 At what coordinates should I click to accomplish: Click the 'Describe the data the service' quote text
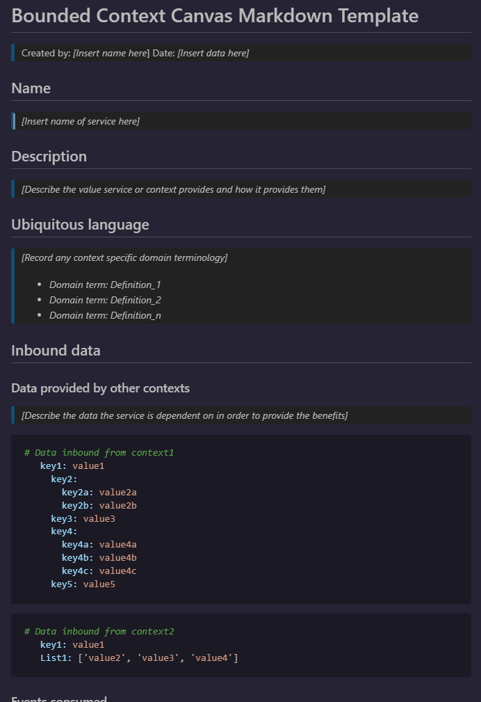click(x=184, y=415)
